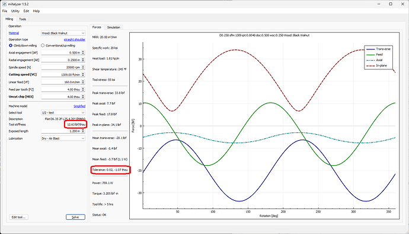Click the Uncut chip value field
Screen dimensions: 409x234
pos(61,97)
